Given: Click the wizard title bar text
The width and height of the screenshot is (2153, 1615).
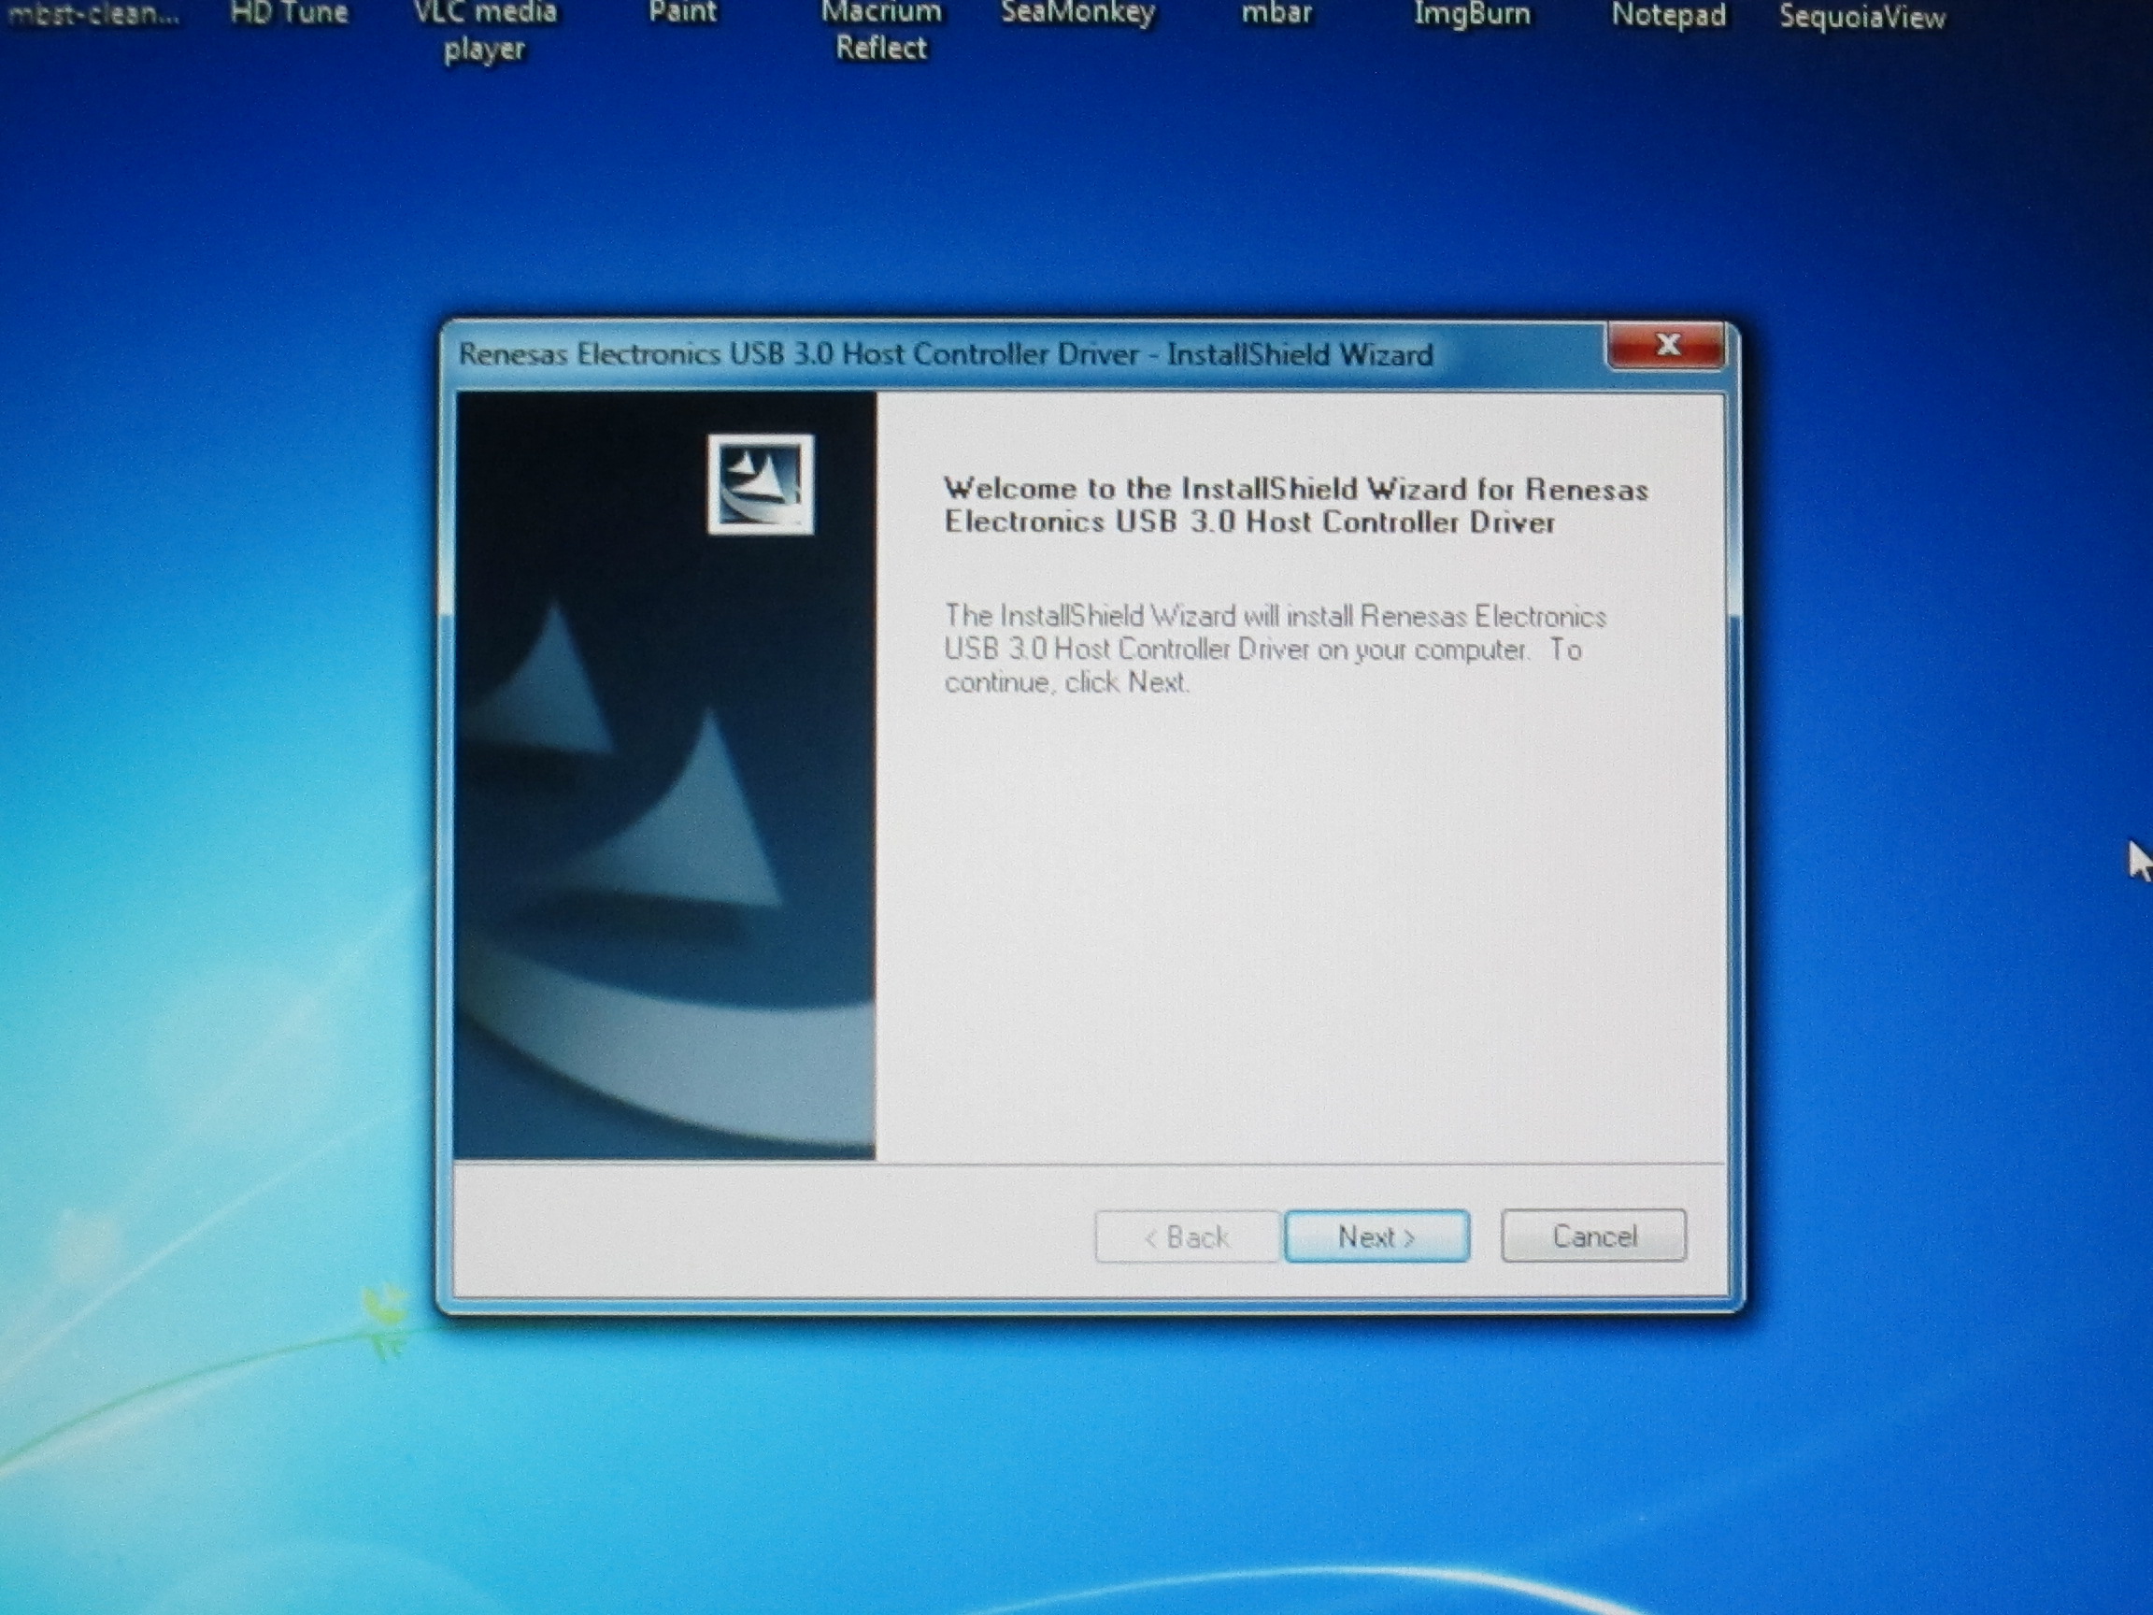Looking at the screenshot, I should pos(945,354).
